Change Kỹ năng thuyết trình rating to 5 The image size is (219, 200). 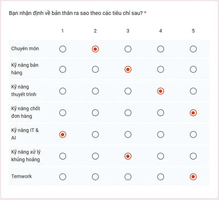tap(193, 91)
